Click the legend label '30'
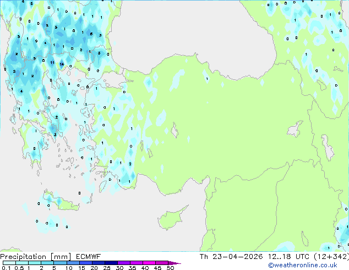 tap(119, 268)
